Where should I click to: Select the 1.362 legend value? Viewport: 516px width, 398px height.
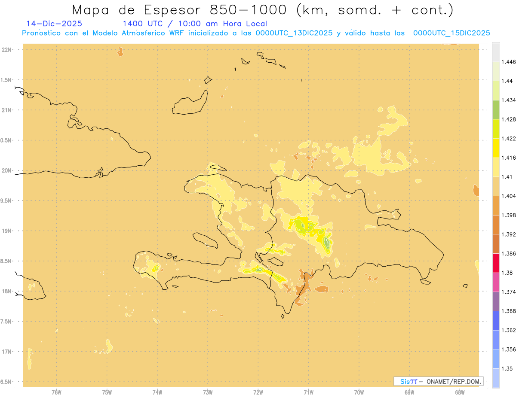point(509,330)
